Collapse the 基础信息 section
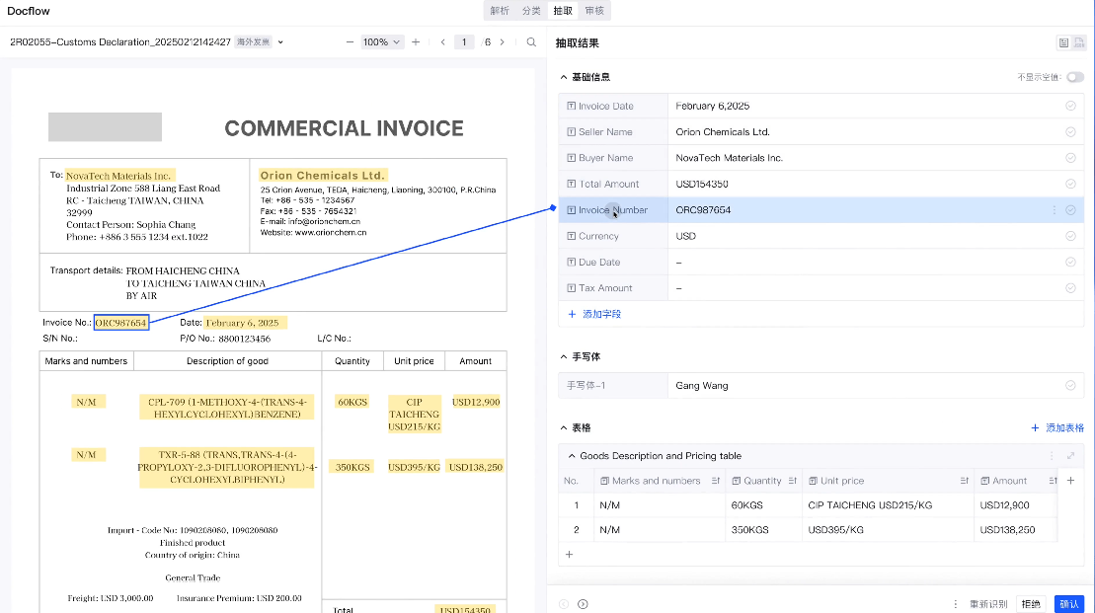Screen dimensions: 1095x613 564,77
